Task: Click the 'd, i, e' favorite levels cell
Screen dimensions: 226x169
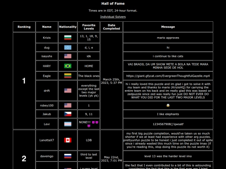Action: [89, 48]
